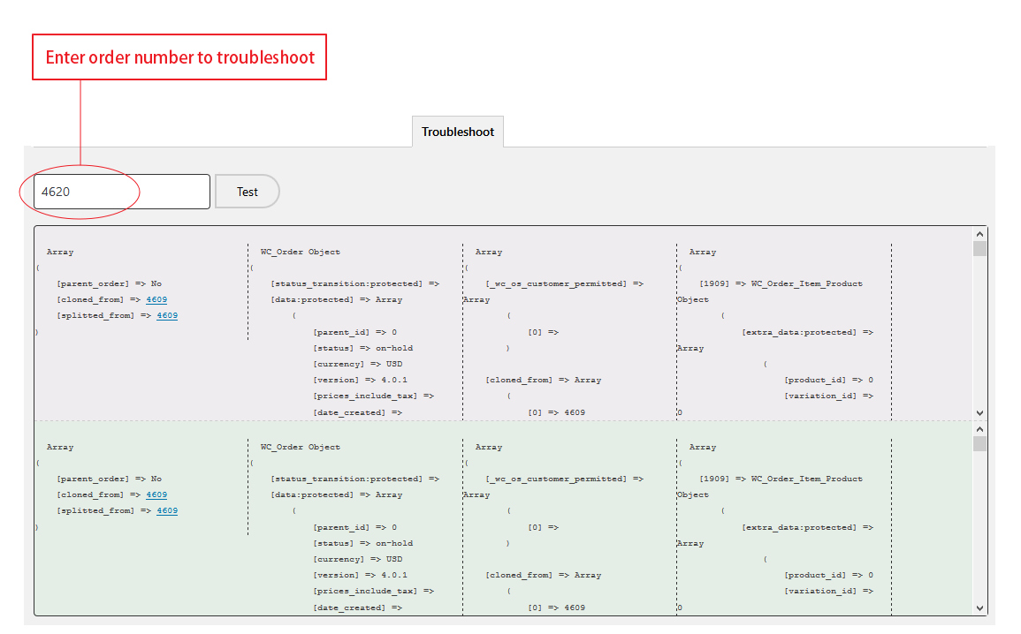Open splitted_from 4609 link in gray panel
The height and width of the screenshot is (634, 1021).
[167, 315]
